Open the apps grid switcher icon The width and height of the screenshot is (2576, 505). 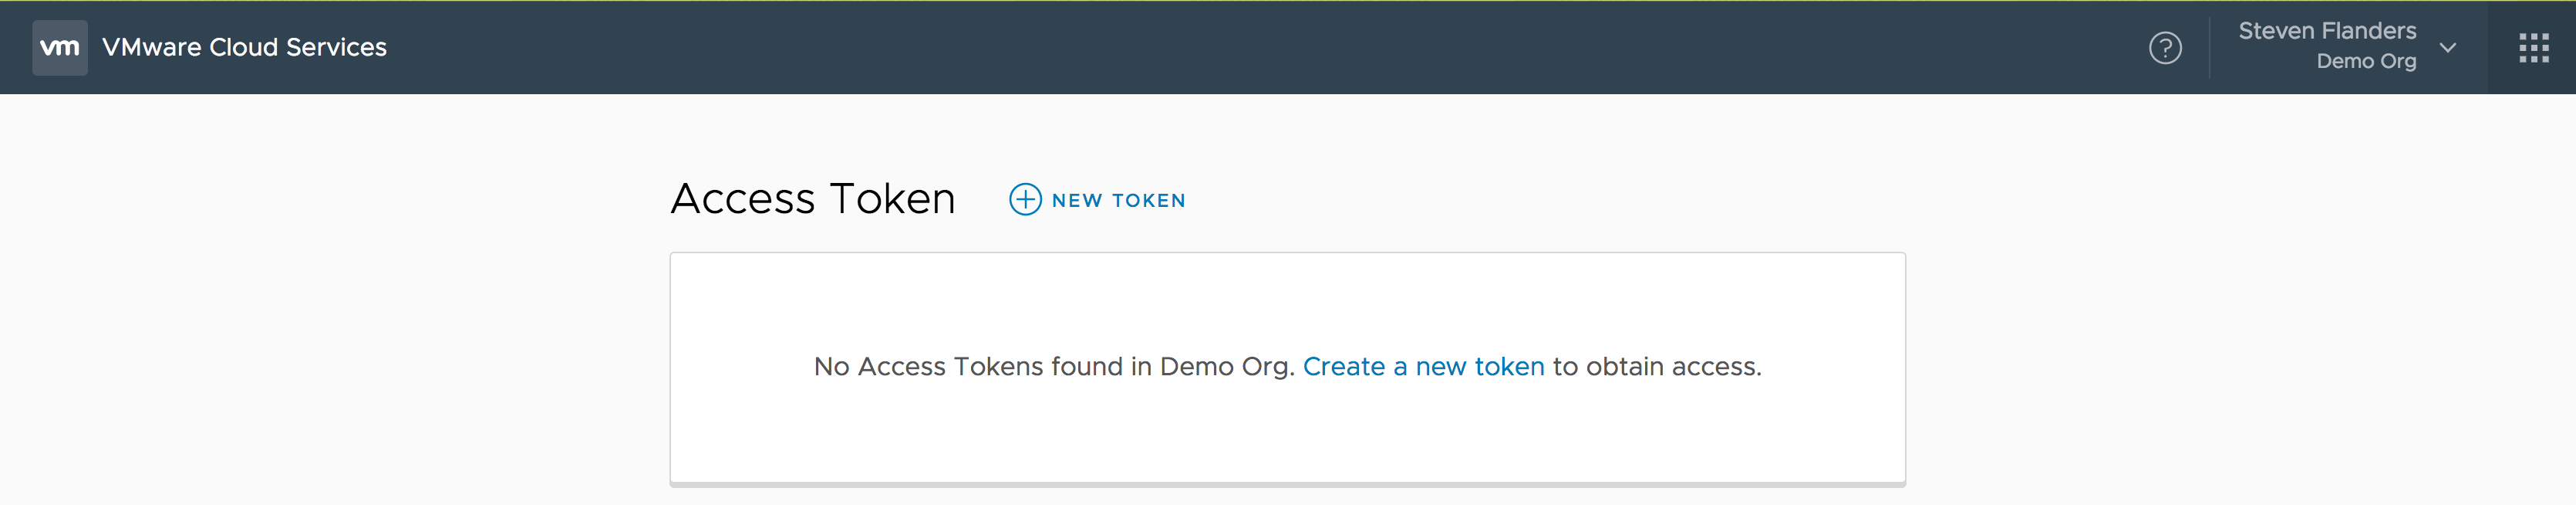[2533, 47]
